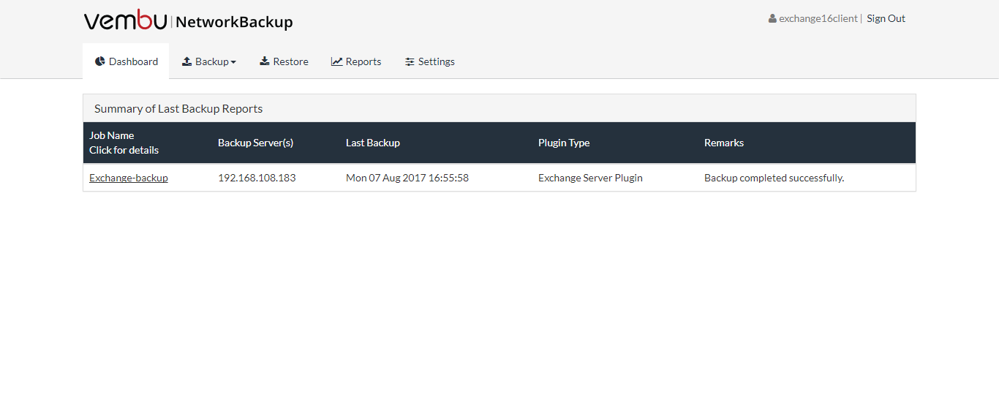Open the Restore tab label
Image resolution: width=999 pixels, height=414 pixels.
coord(290,61)
